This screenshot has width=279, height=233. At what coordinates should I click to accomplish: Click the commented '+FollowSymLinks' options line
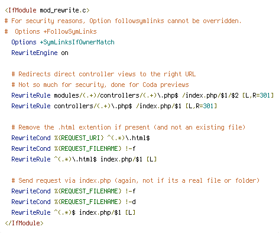coord(51,31)
